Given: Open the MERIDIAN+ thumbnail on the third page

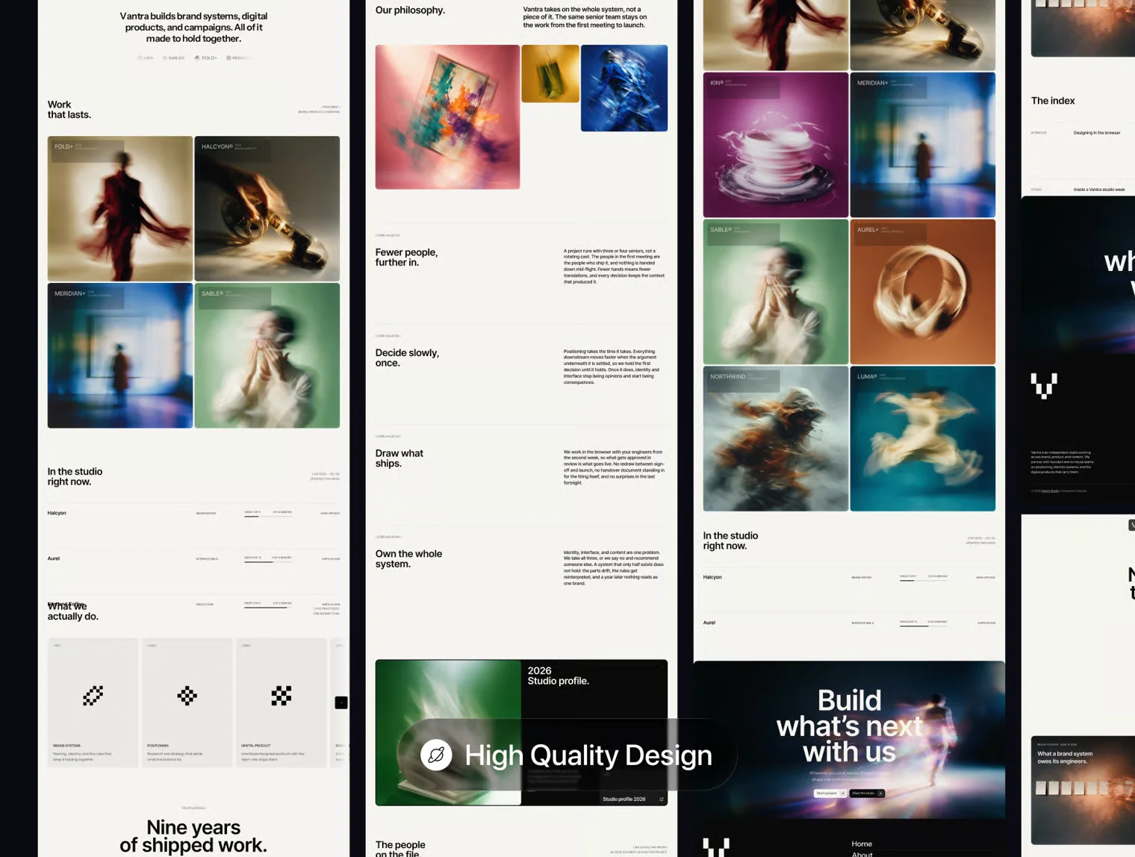Looking at the screenshot, I should click(923, 145).
